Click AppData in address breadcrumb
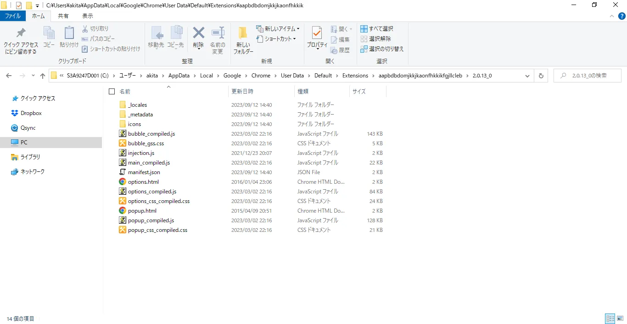The image size is (627, 324). (179, 76)
